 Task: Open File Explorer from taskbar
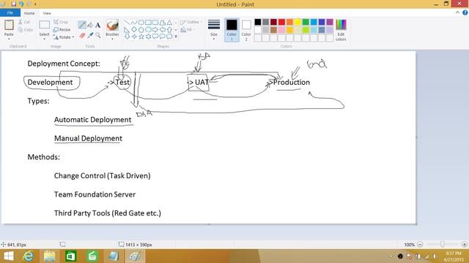(49, 256)
